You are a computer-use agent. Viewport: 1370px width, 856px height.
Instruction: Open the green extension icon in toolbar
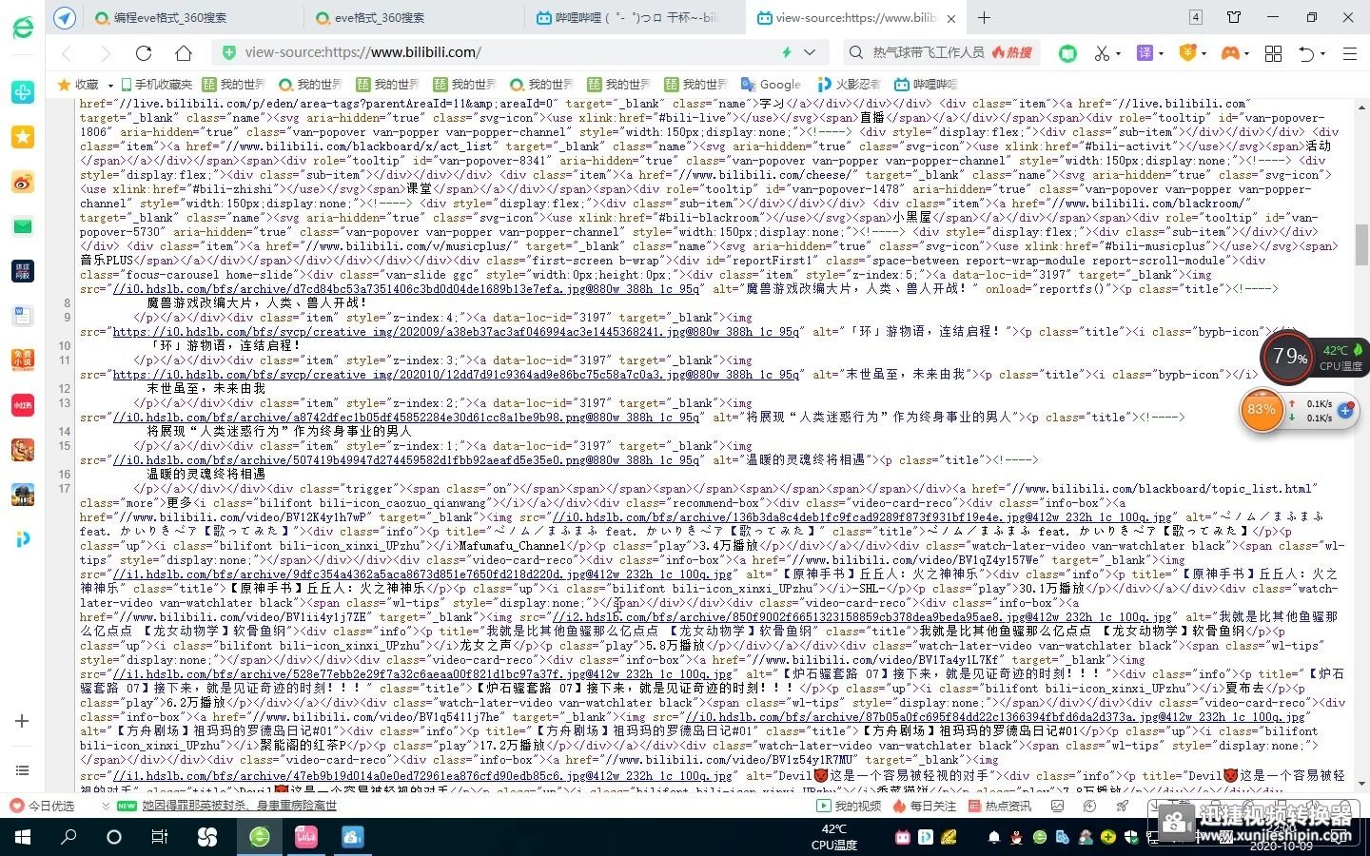(x=1067, y=53)
